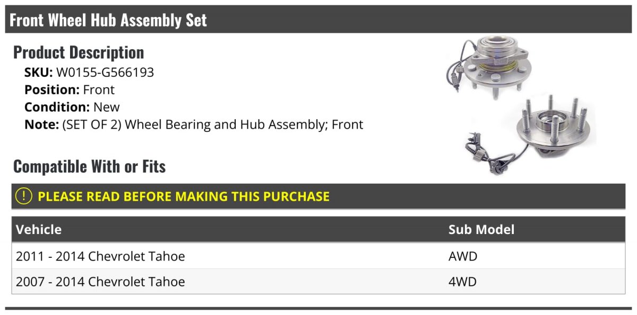Click the Product Description heading
637x315 pixels.
pyautogui.click(x=79, y=52)
